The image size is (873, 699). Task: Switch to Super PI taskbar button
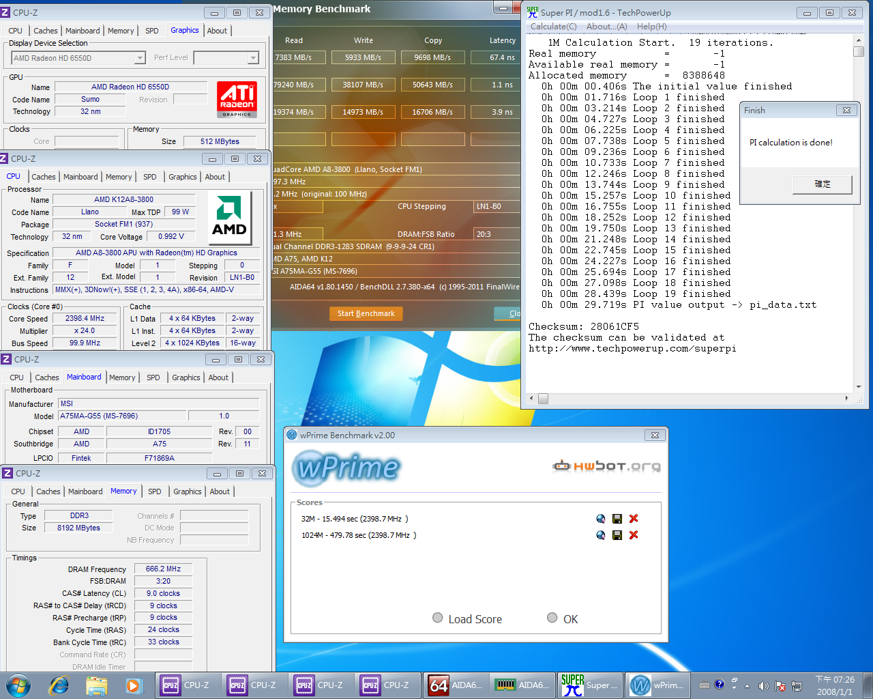coord(589,685)
